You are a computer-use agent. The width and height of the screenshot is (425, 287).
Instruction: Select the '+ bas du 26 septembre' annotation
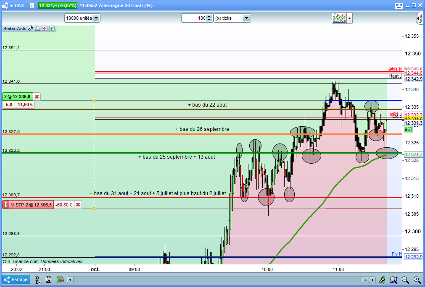202,129
